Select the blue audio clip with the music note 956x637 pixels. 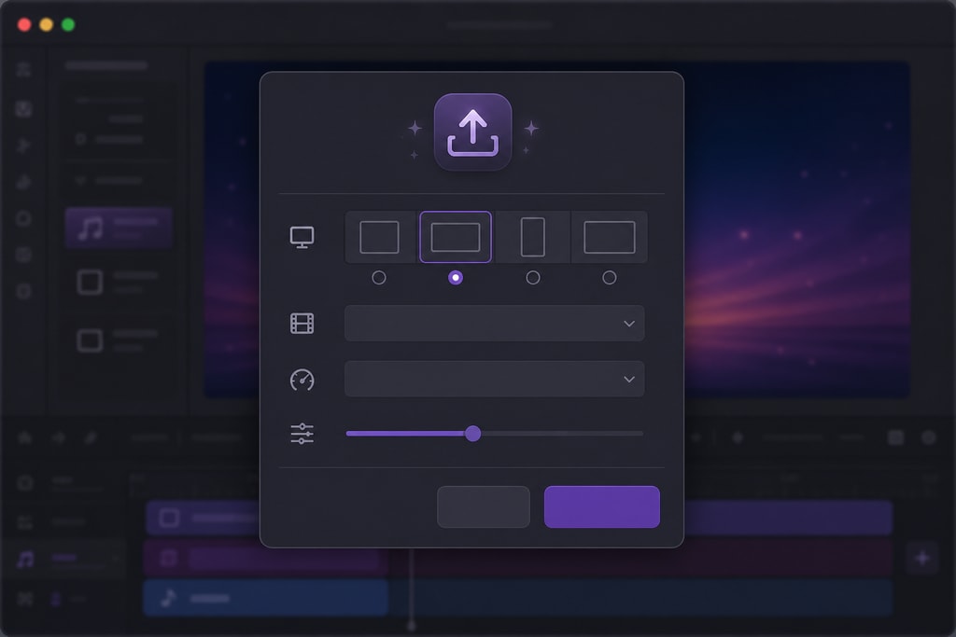[x=266, y=598]
